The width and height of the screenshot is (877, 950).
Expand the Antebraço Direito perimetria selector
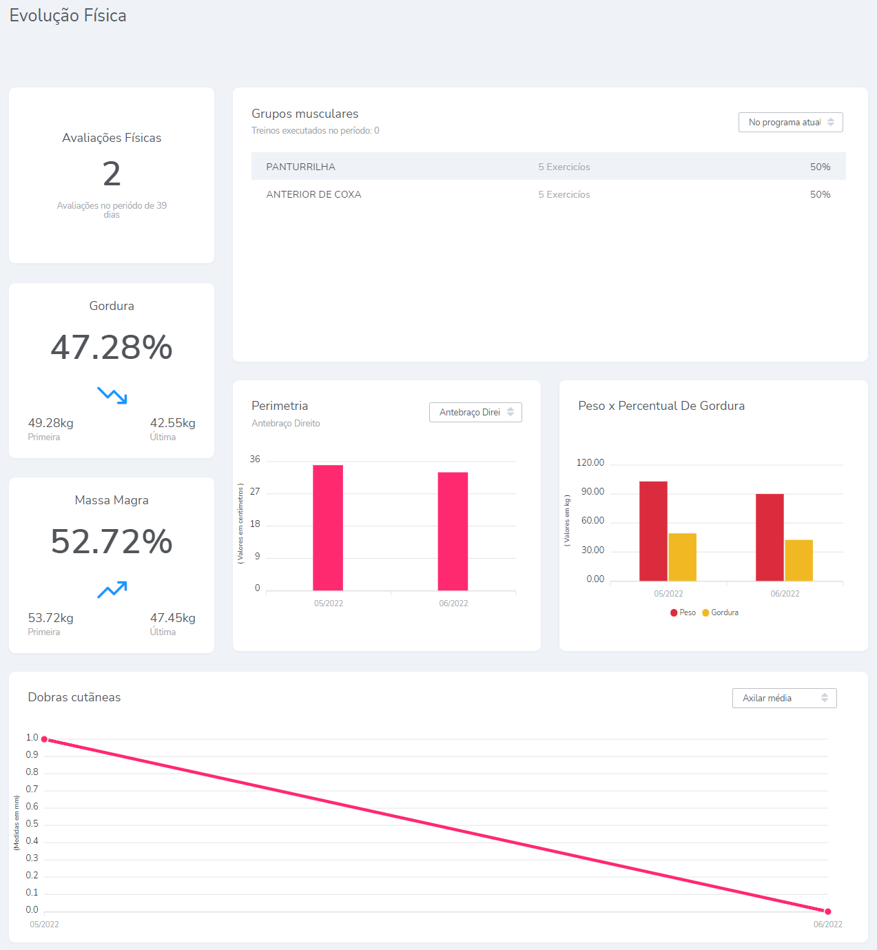pos(475,412)
